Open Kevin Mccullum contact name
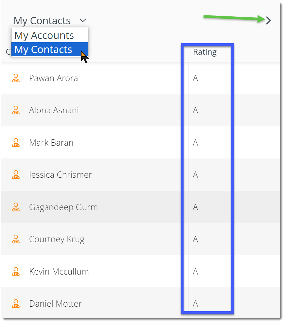The image size is (285, 323). pos(59,272)
